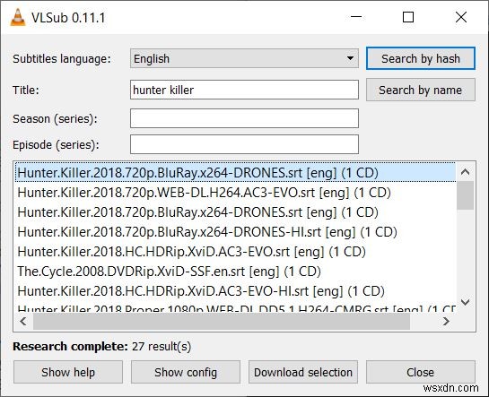Focus the Title input field
This screenshot has width=489, height=397.
[244, 90]
